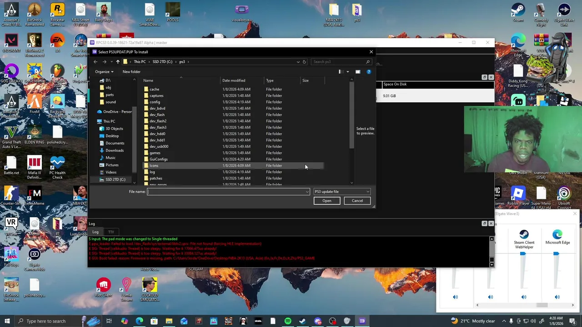Open the ps3 folder on desktop

coord(357,13)
